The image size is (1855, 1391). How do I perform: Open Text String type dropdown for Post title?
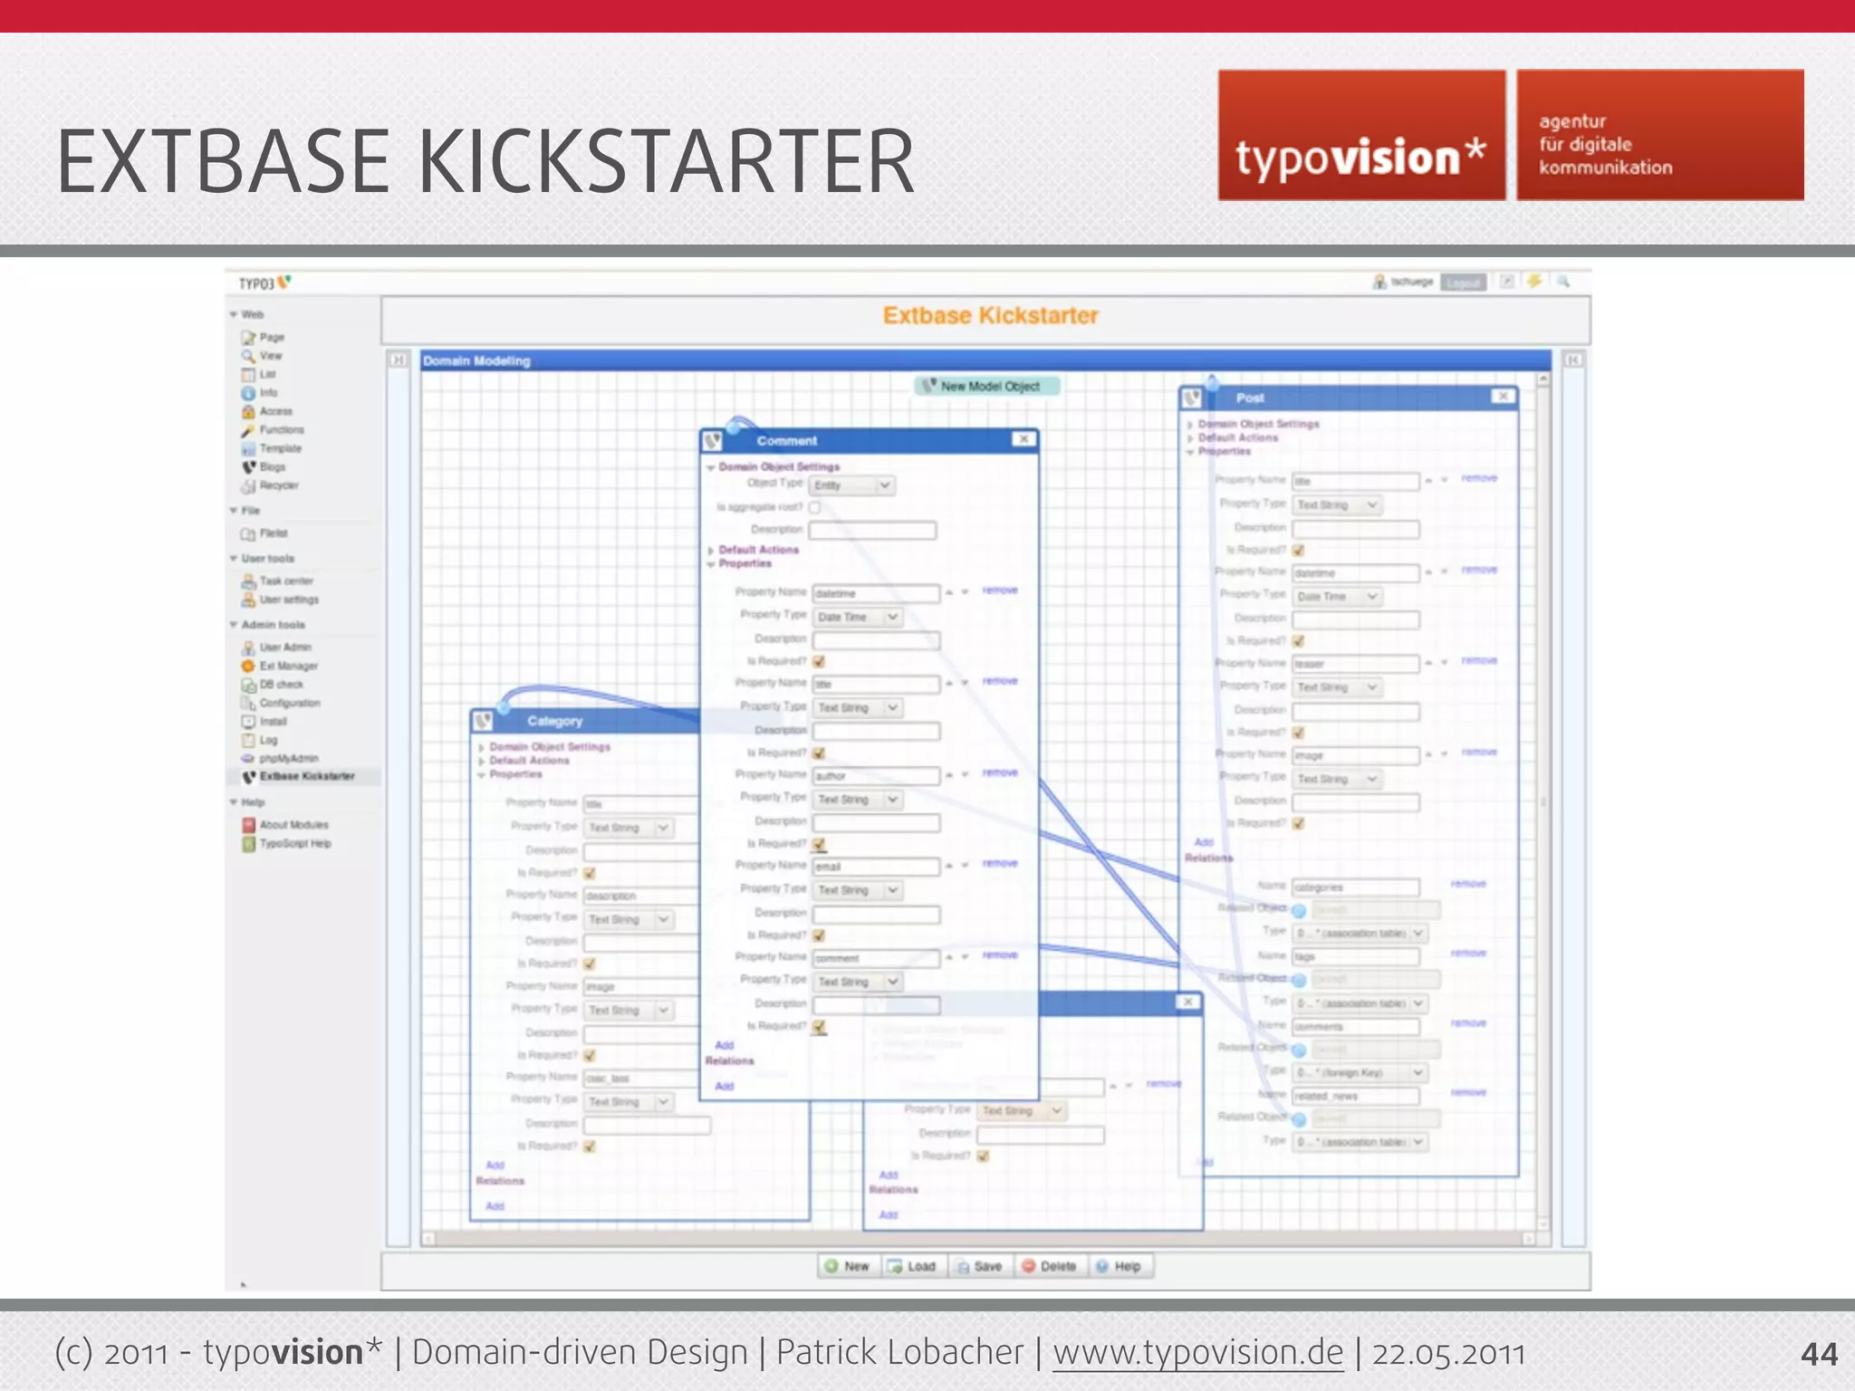(1337, 505)
